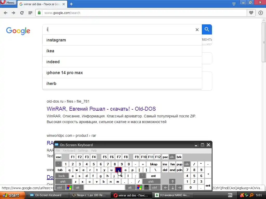
Task: Click the left arrow key on keyboard
Action: tap(165, 188)
